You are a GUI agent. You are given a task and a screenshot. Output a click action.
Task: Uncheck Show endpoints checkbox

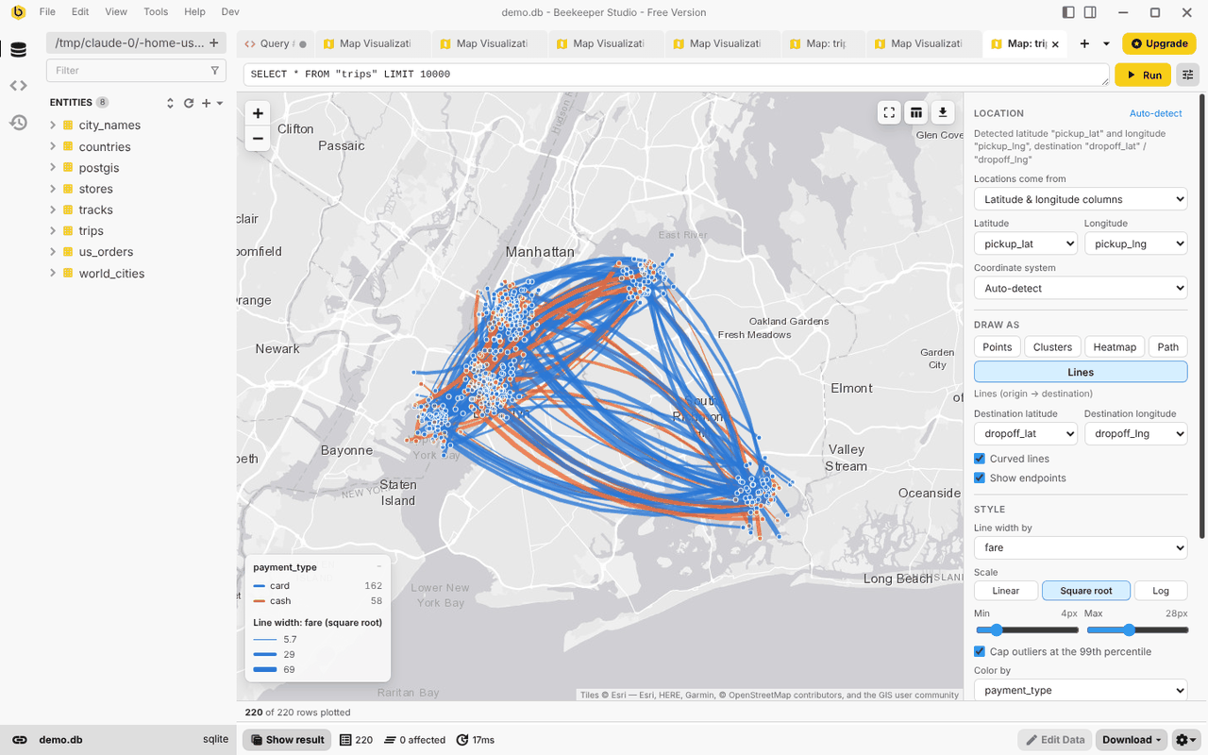click(980, 478)
